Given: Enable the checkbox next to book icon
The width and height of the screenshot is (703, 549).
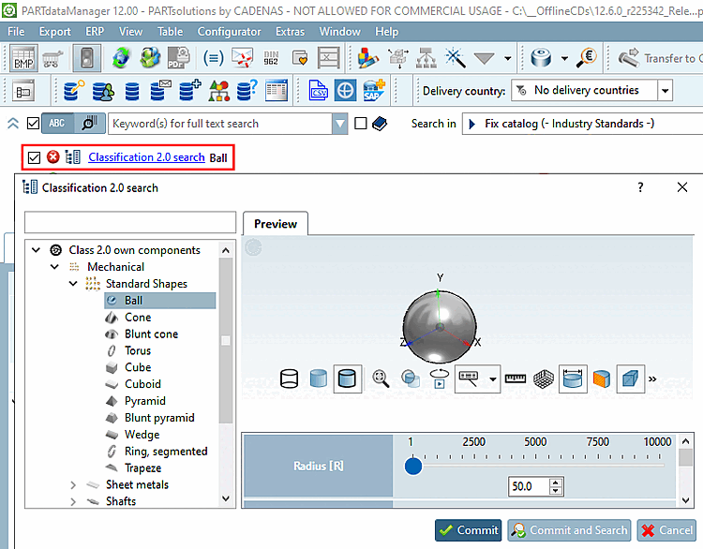Looking at the screenshot, I should tap(362, 124).
